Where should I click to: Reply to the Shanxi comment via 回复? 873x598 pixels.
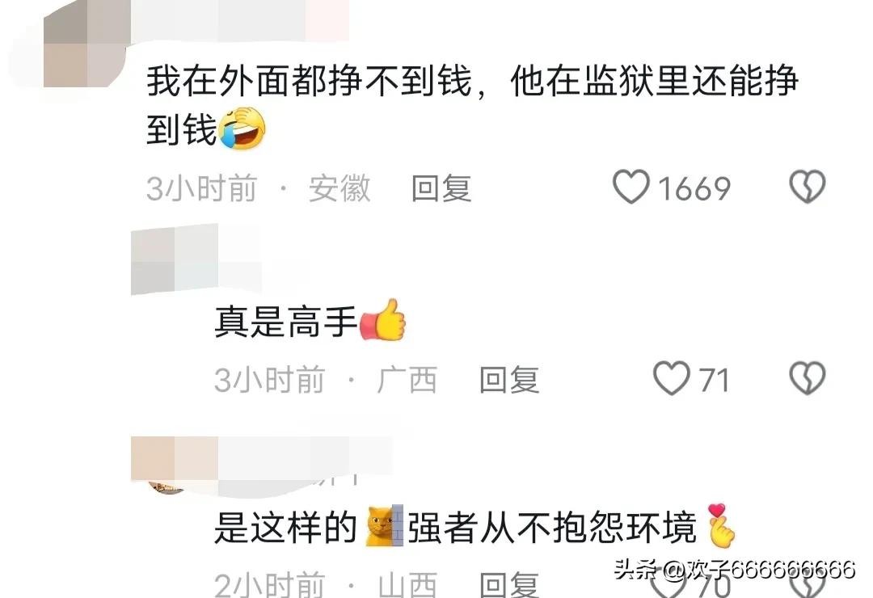[509, 586]
